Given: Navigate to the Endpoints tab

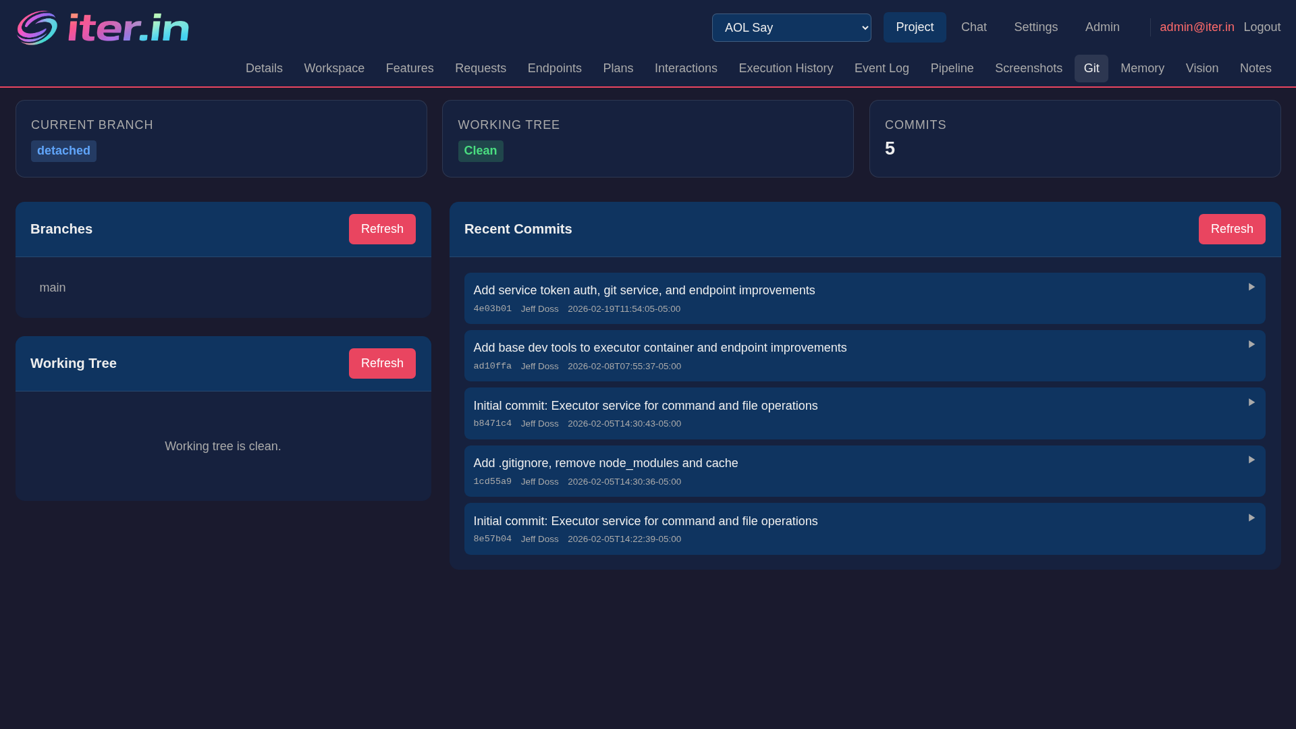Looking at the screenshot, I should pos(554,68).
